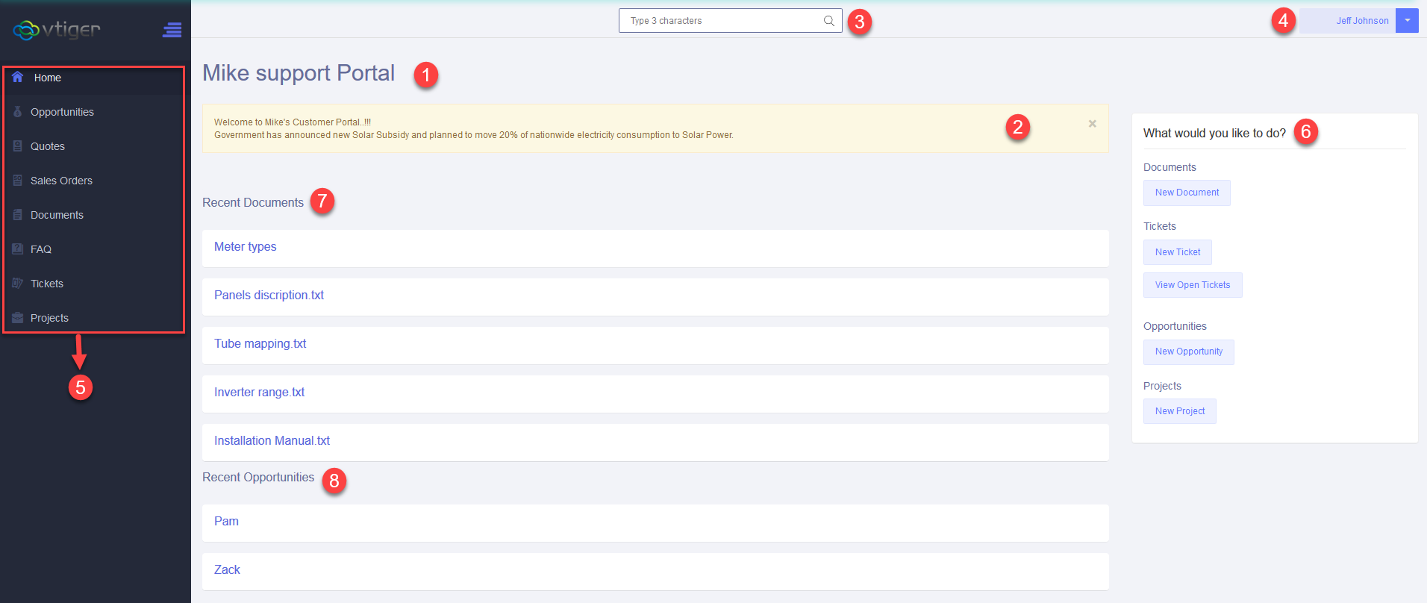Open the Meter types document
This screenshot has height=603, width=1427.
245,247
